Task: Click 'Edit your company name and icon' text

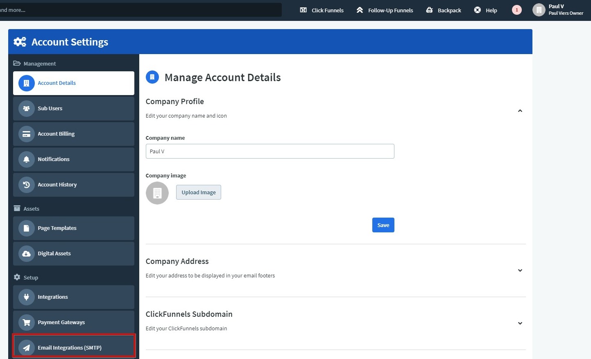Action: [186, 116]
